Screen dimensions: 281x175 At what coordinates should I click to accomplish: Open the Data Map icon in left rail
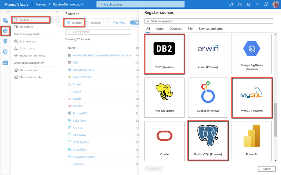[5, 31]
